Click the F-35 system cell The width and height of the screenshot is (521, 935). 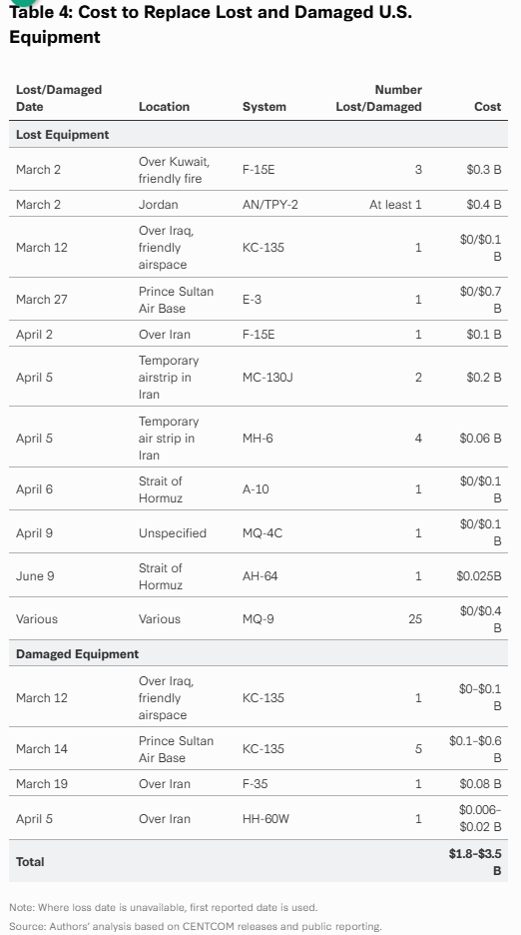click(x=256, y=783)
